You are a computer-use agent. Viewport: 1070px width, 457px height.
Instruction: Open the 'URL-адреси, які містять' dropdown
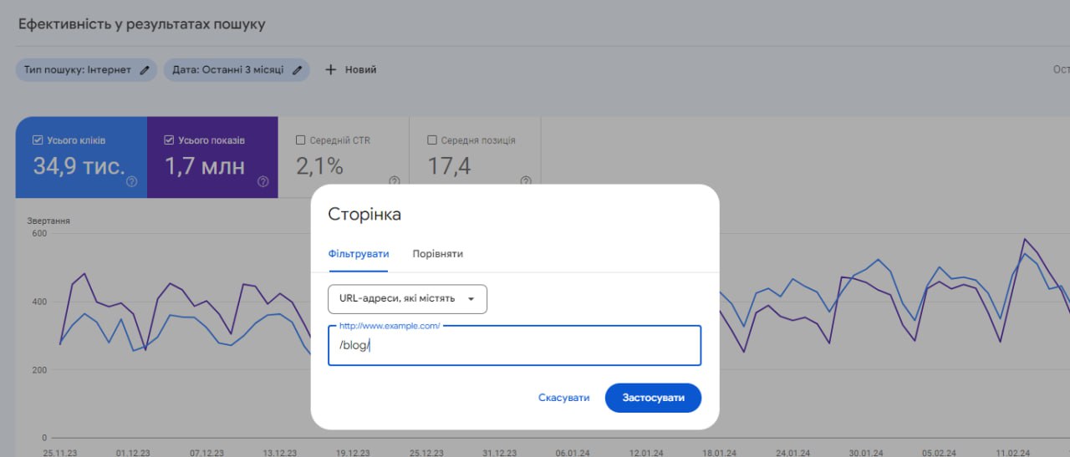click(x=407, y=299)
